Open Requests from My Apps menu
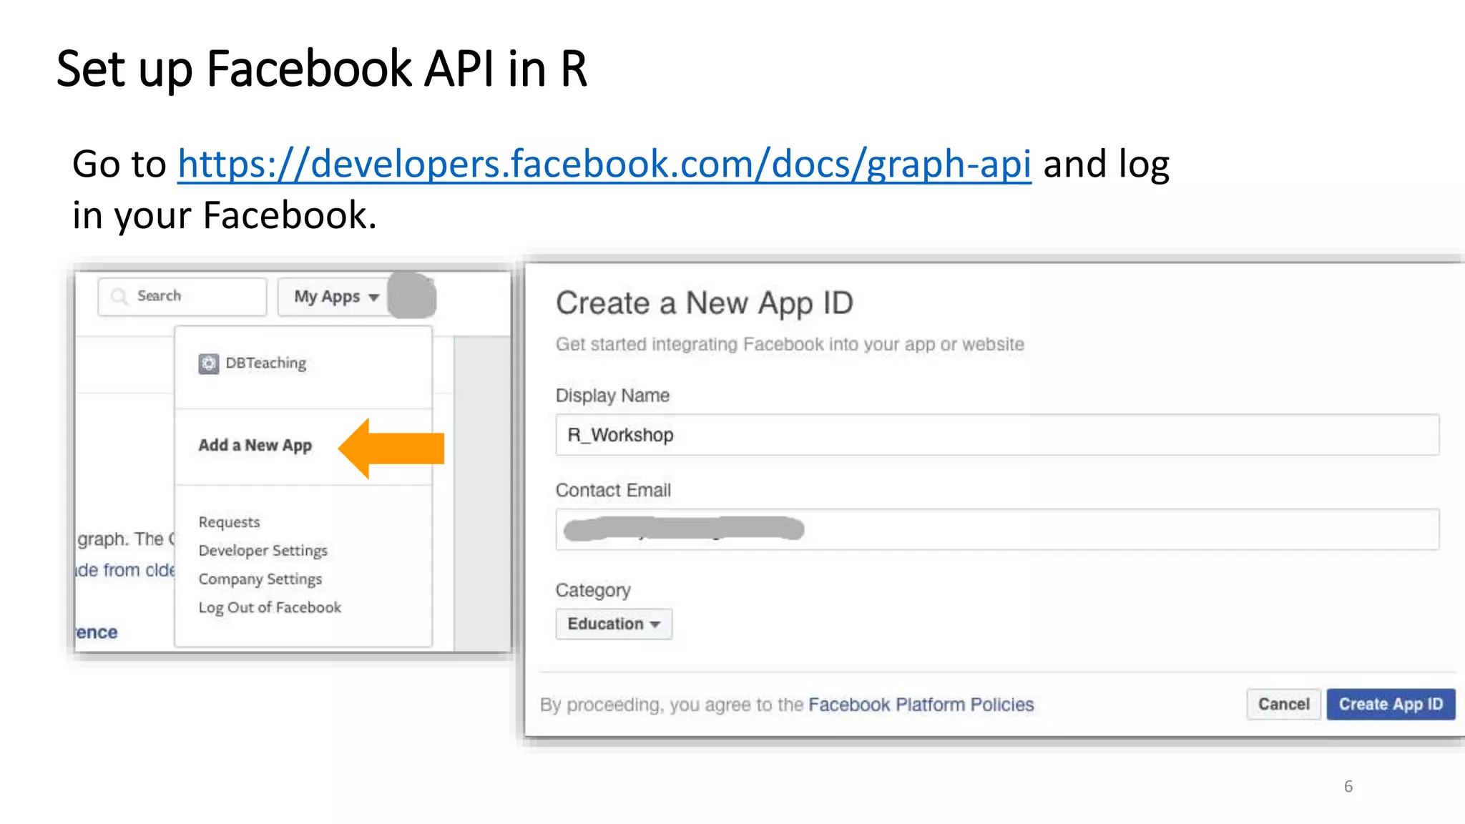Image resolution: width=1465 pixels, height=824 pixels. (229, 522)
